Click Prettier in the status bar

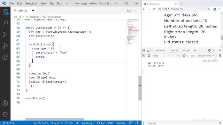(121, 123)
